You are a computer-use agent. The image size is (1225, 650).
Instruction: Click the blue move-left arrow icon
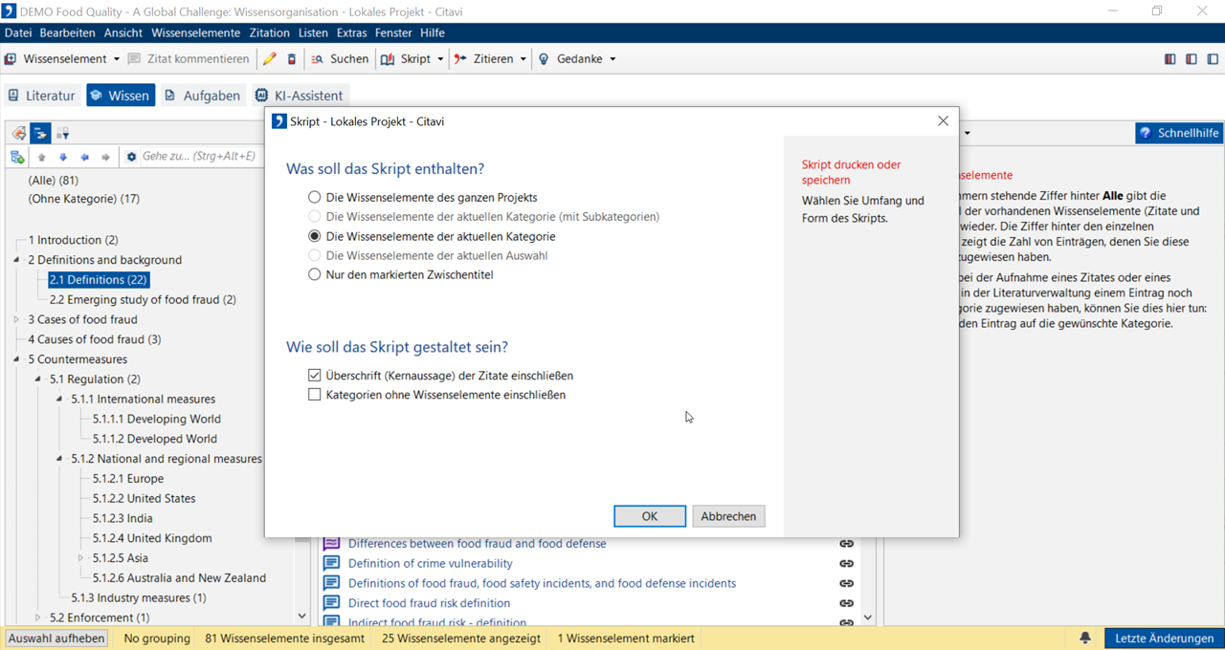pos(84,157)
